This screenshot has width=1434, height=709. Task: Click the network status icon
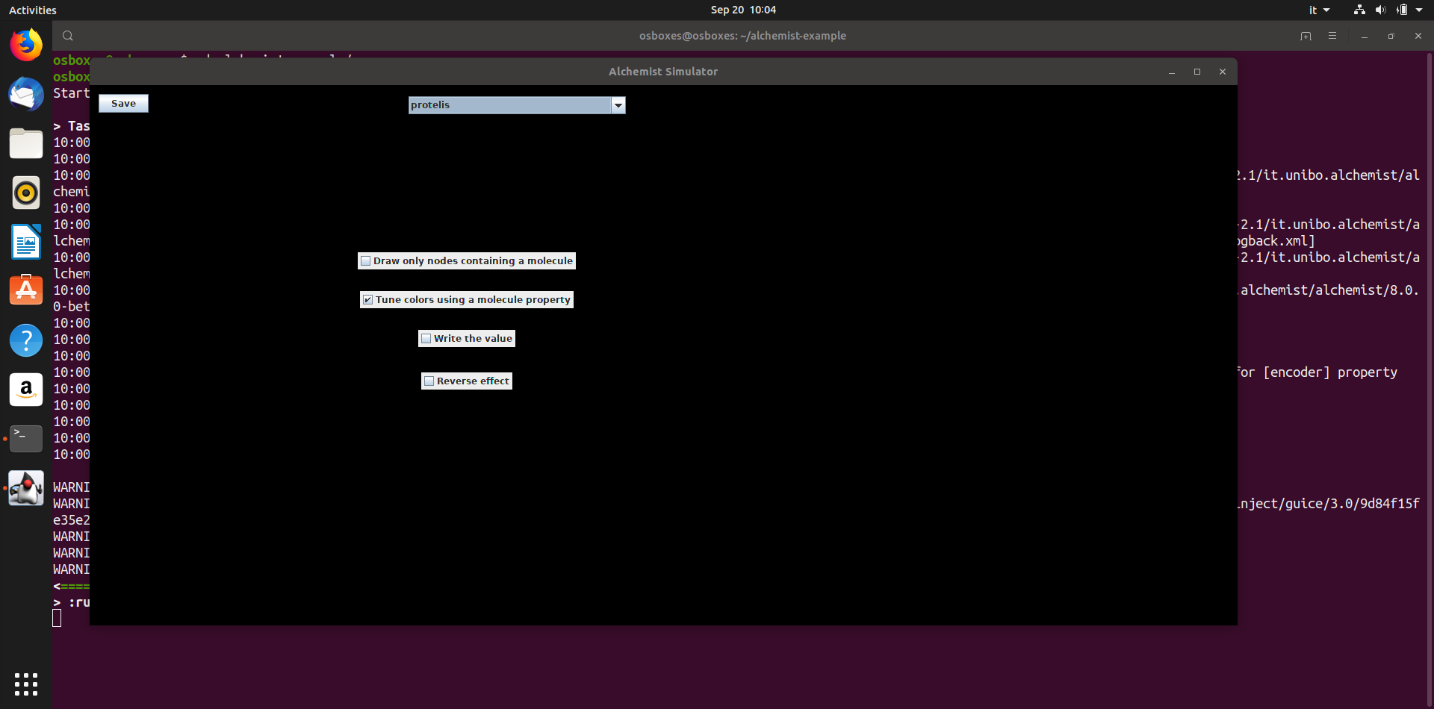tap(1359, 10)
